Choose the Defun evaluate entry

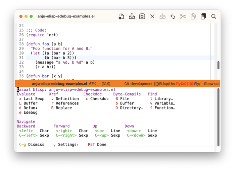pyautogui.click(x=28, y=108)
